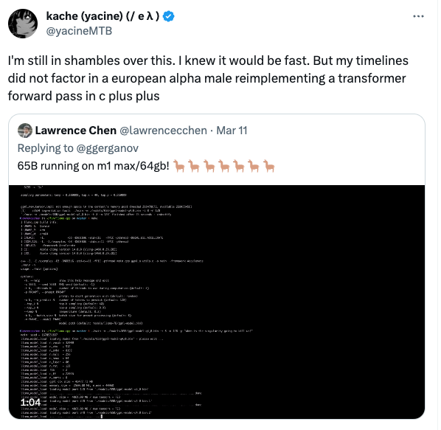Open the three-dot more options menu
The image size is (441, 430).
point(418,16)
